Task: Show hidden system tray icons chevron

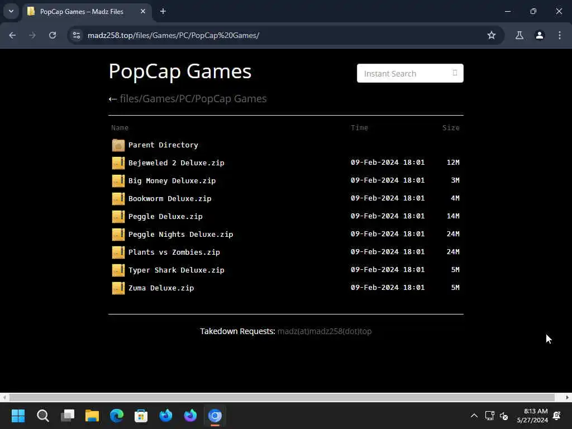Action: tap(474, 416)
